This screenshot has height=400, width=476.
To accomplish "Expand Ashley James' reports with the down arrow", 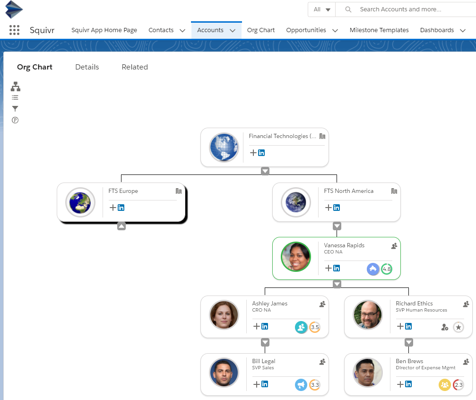I will [265, 342].
